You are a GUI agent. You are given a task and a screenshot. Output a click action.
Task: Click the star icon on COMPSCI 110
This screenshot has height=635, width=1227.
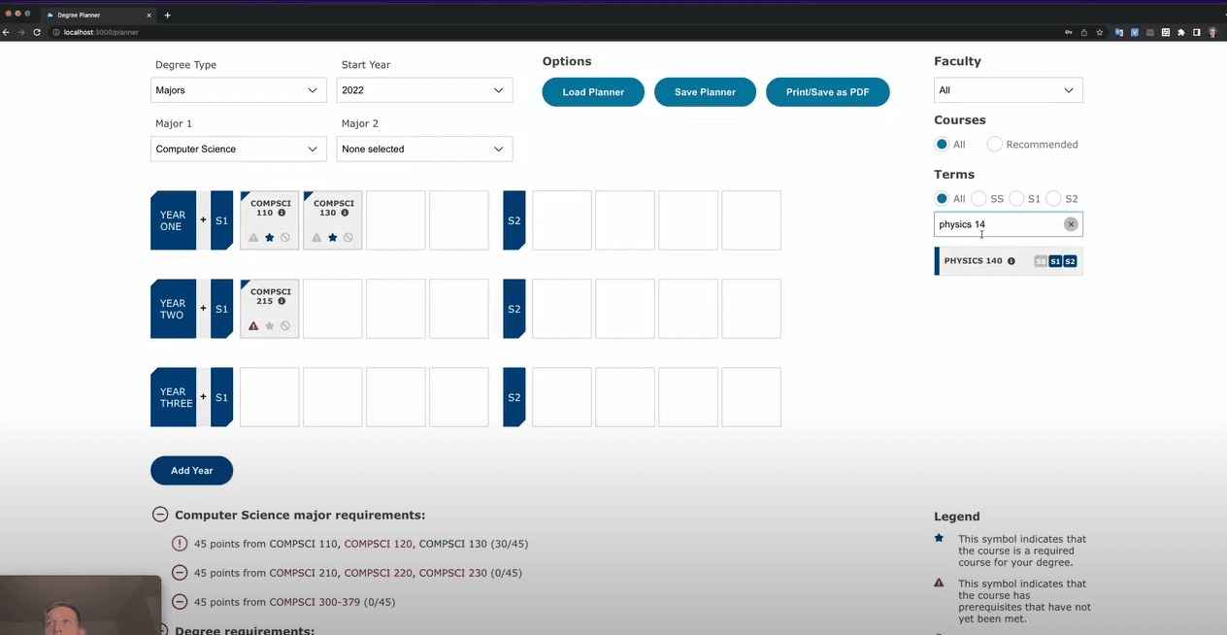point(270,237)
